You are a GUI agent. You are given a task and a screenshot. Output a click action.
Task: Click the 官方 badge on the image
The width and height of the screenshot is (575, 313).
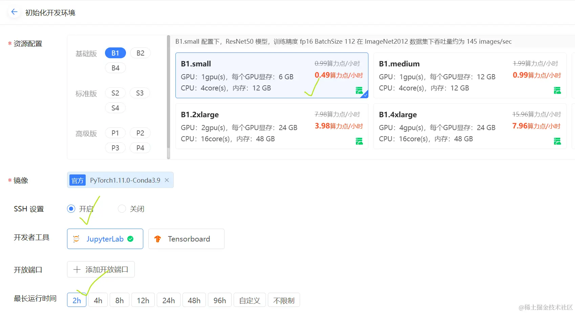pos(78,180)
